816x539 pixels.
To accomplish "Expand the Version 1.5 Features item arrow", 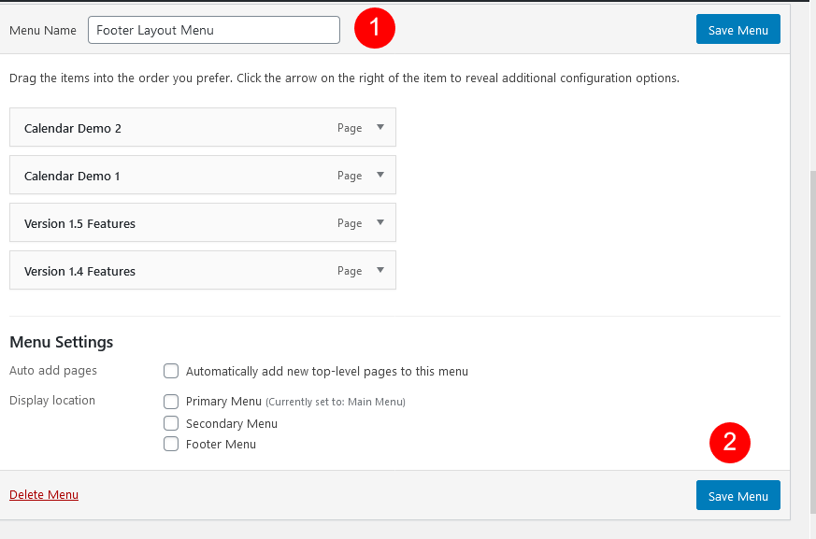I will [380, 222].
